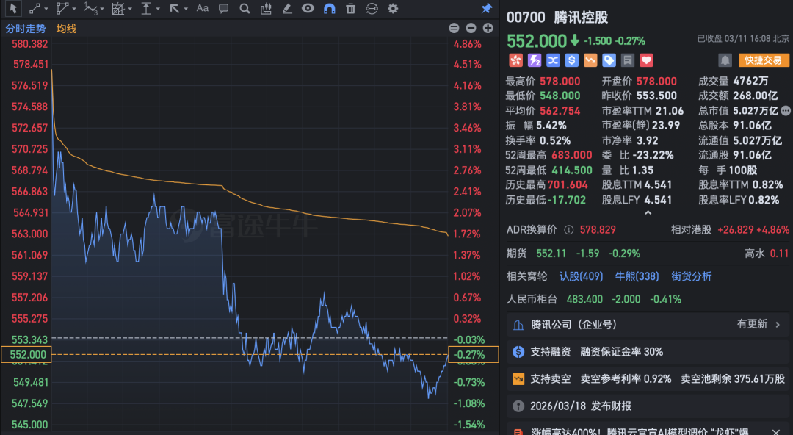The width and height of the screenshot is (793, 435).
Task: Select the polygon shape drawing tool
Action: point(62,9)
